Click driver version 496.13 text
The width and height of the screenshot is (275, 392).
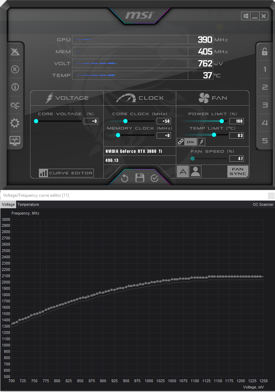point(112,160)
